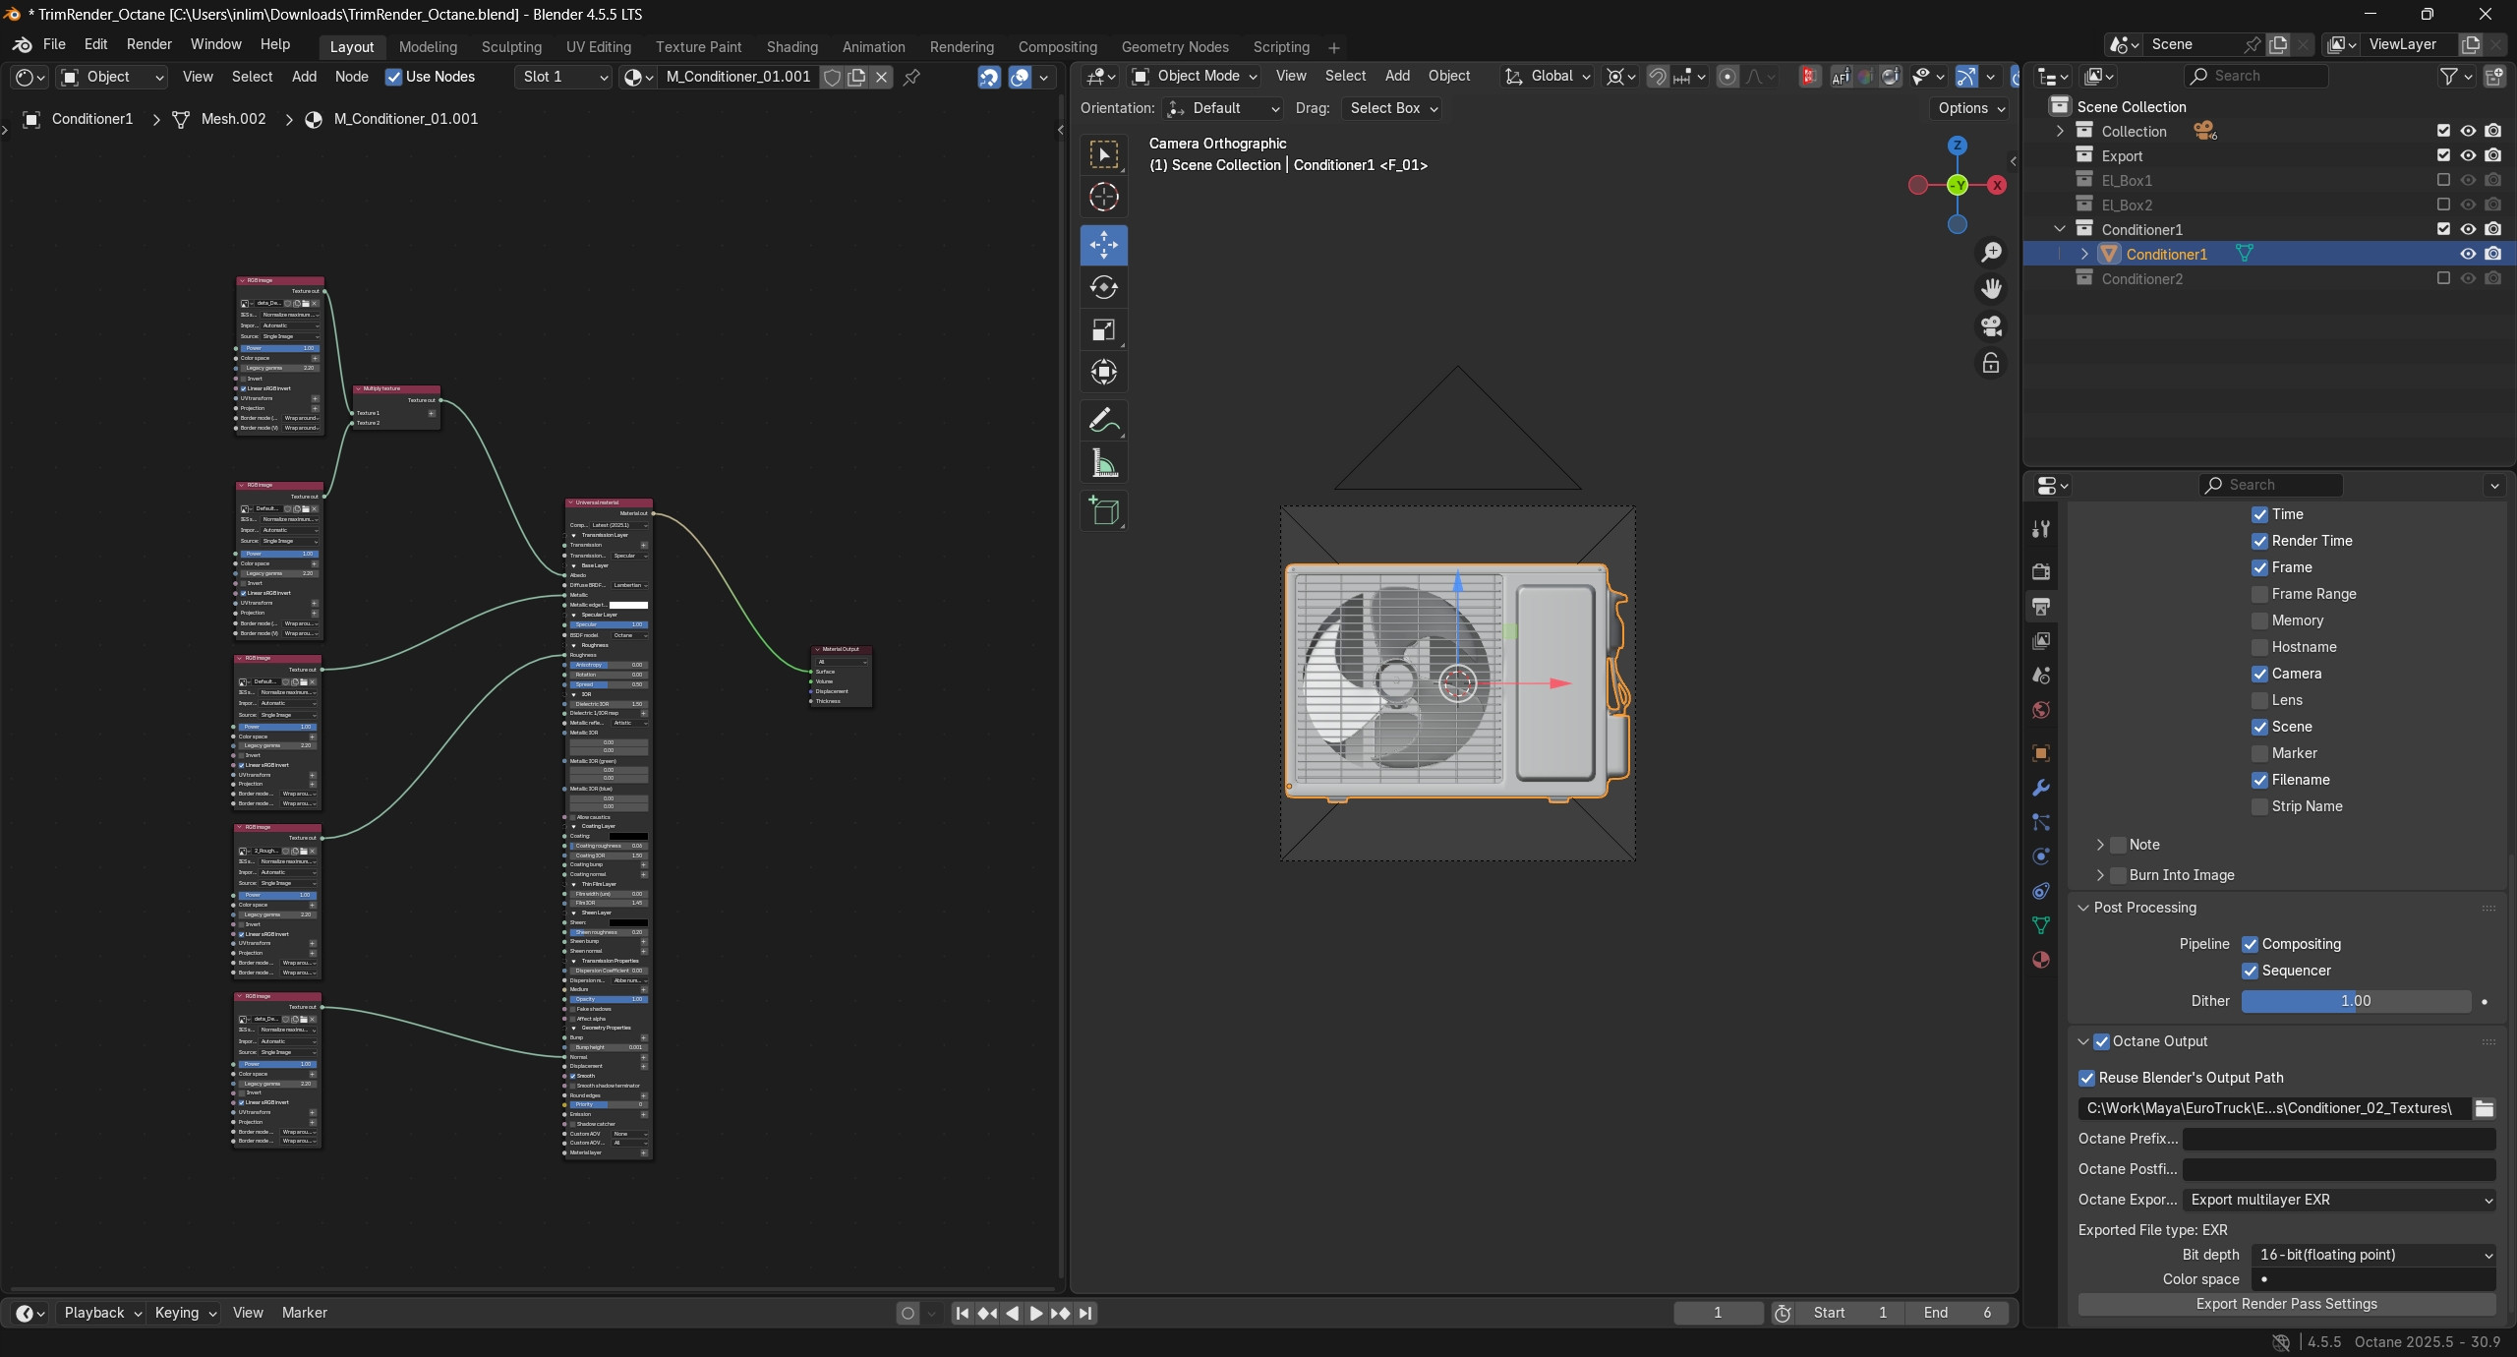The height and width of the screenshot is (1357, 2517).
Task: Toggle camera view icon in viewport
Action: coord(1991,326)
